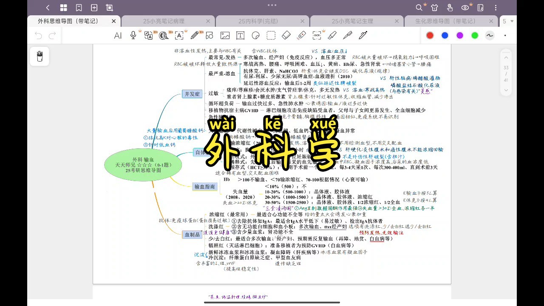
Task: Select the 输血指南 mind map node
Action: coord(205,186)
